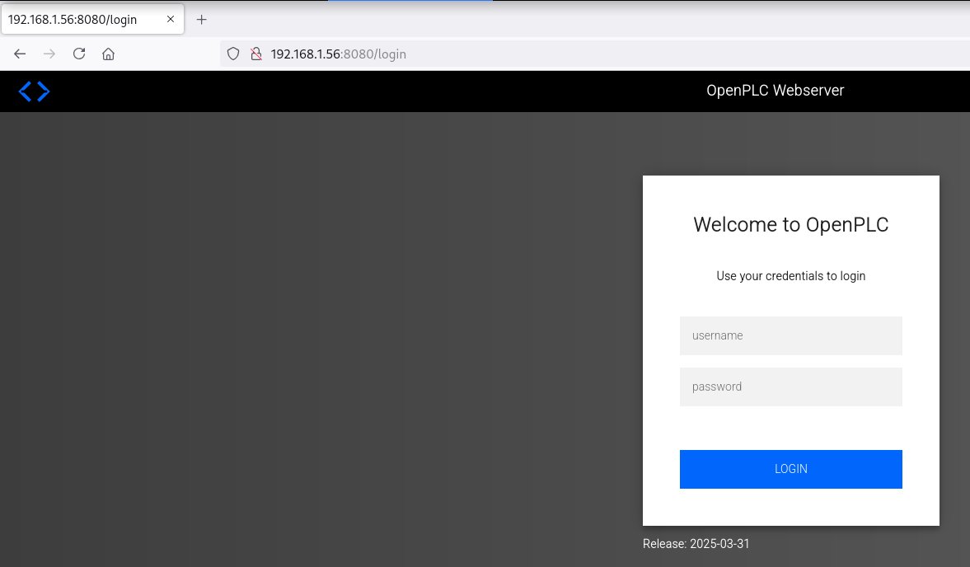Focus the password input field
The image size is (970, 567).
[790, 387]
